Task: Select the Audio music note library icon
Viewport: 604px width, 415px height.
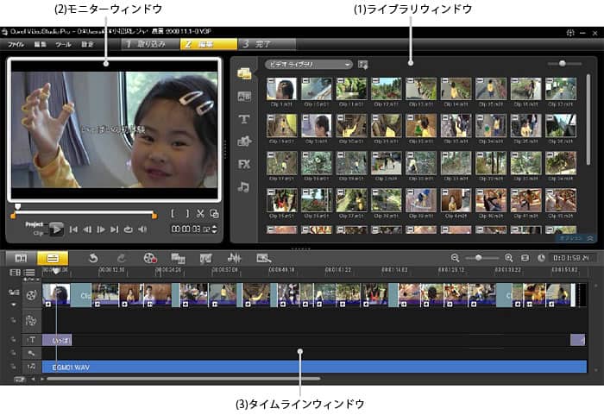Action: point(244,186)
